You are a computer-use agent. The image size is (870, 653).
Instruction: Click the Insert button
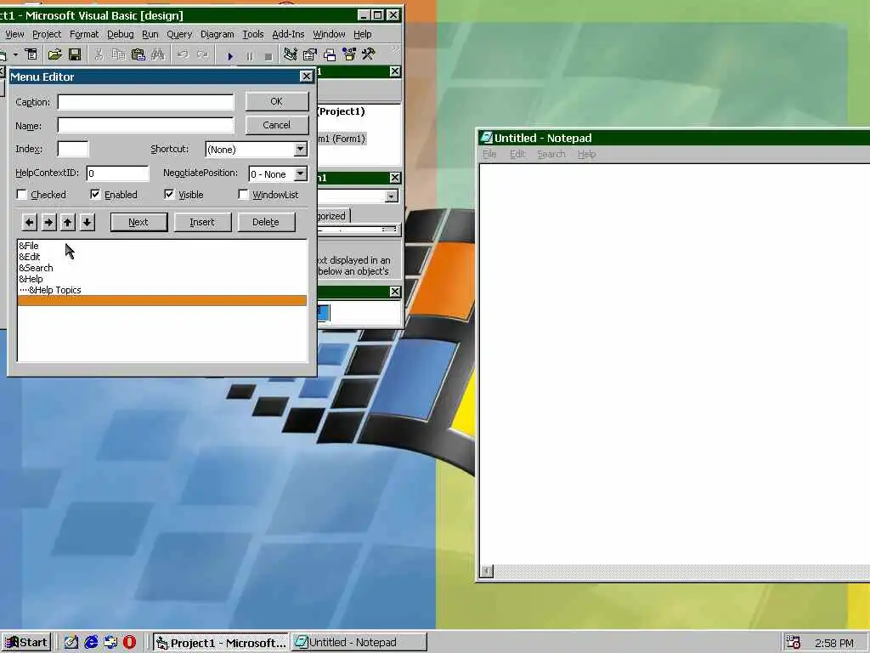point(202,222)
